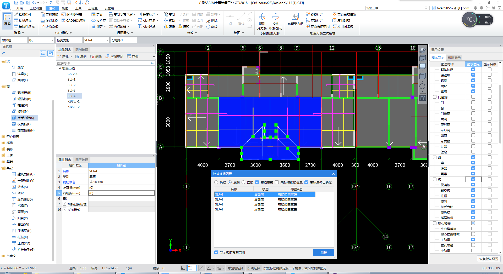Close the 校核板筋图元 dialog

(333, 174)
